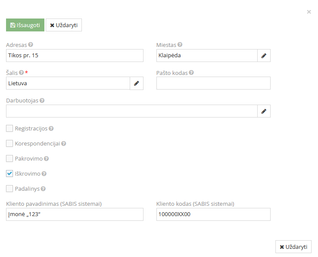
Task: Toggle the Padalinys checkbox
Action: click(x=9, y=189)
